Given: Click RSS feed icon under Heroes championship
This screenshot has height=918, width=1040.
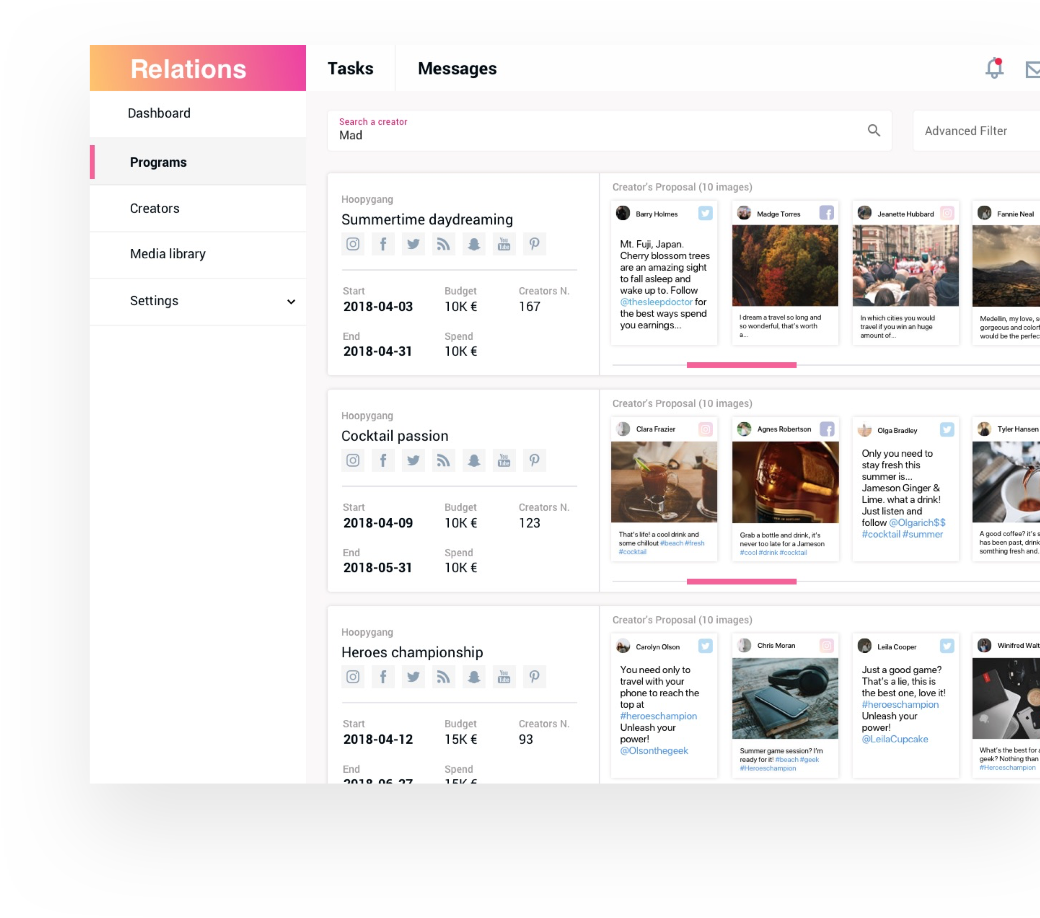Looking at the screenshot, I should coord(443,677).
